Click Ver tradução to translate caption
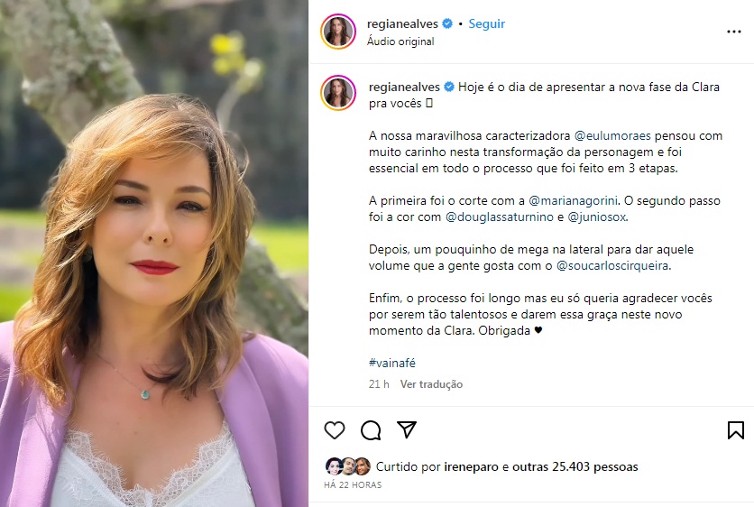This screenshot has width=754, height=507. tap(431, 384)
